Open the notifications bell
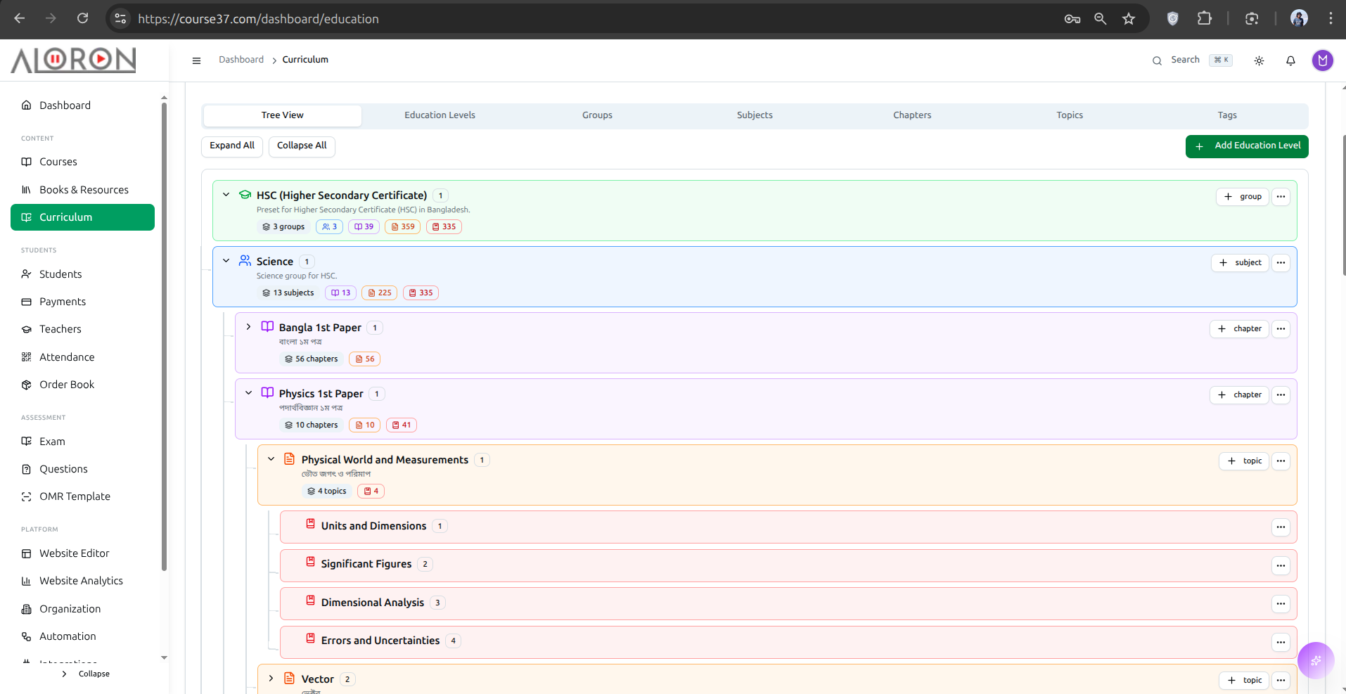The image size is (1346, 694). [1290, 60]
